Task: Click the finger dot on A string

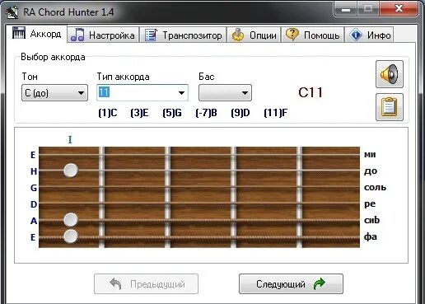Action: (x=71, y=219)
